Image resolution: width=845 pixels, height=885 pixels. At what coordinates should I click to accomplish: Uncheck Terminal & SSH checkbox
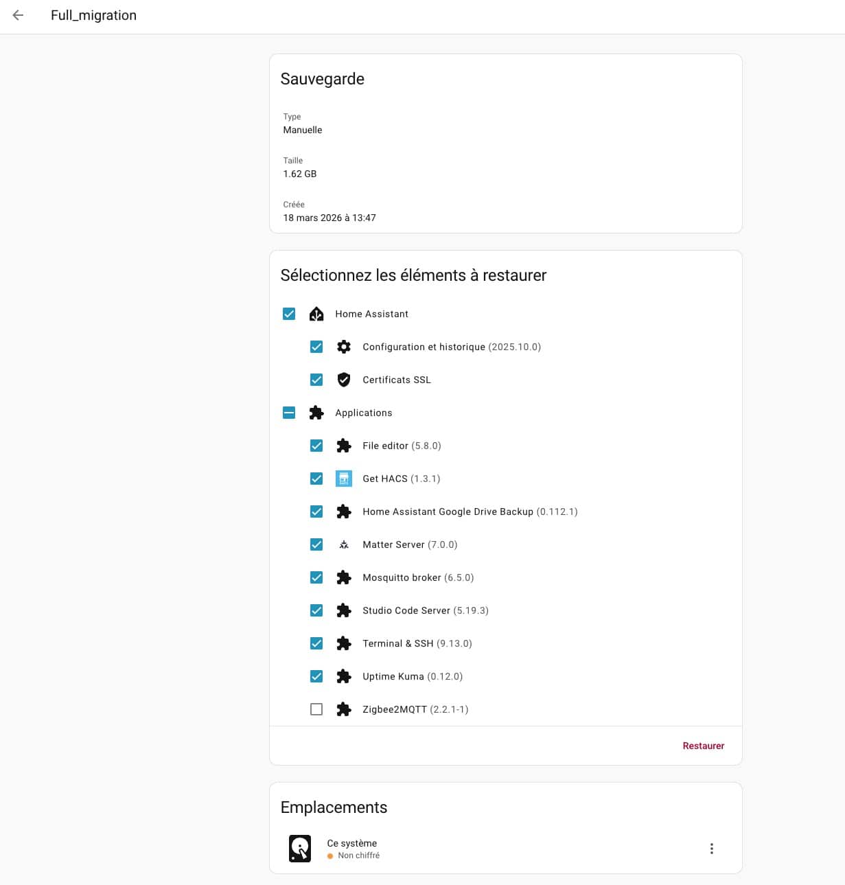click(x=316, y=643)
